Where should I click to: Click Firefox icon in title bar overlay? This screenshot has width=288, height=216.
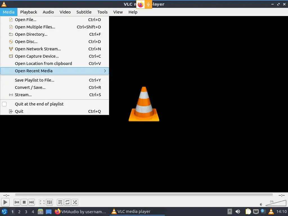tap(141, 4)
